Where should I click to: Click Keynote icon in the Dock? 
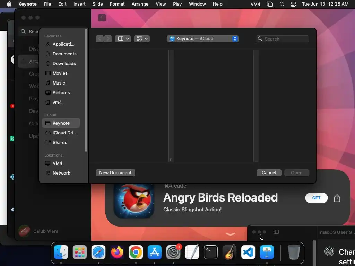267,252
